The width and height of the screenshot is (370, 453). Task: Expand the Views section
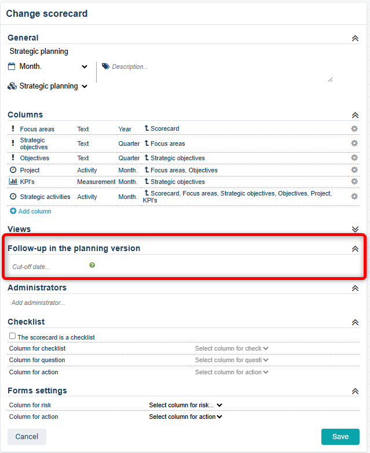(355, 230)
